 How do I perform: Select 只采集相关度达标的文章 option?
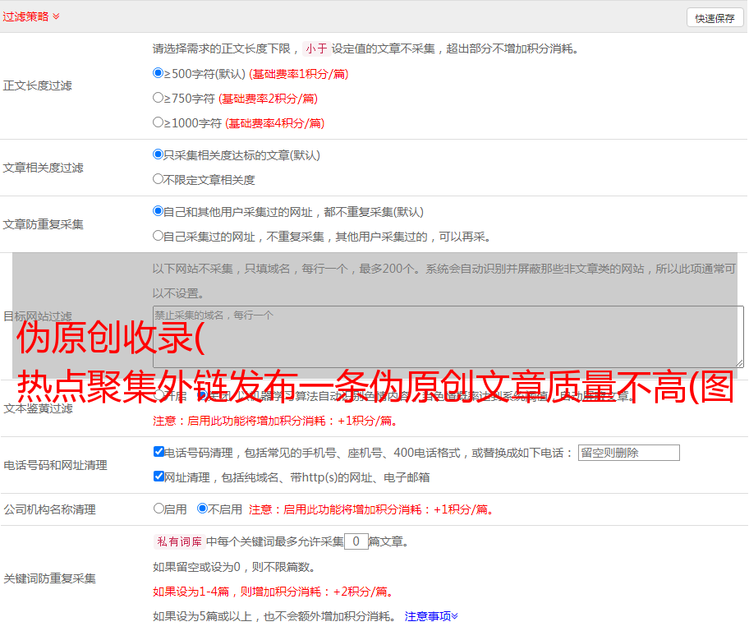159,154
